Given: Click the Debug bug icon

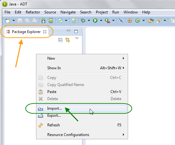Looking at the screenshot, I should 83,21.
